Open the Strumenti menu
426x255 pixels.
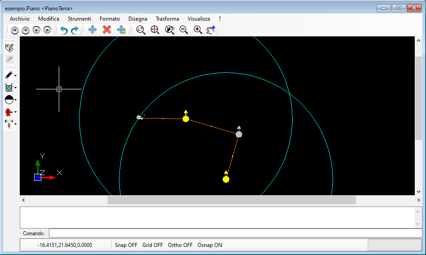point(79,19)
